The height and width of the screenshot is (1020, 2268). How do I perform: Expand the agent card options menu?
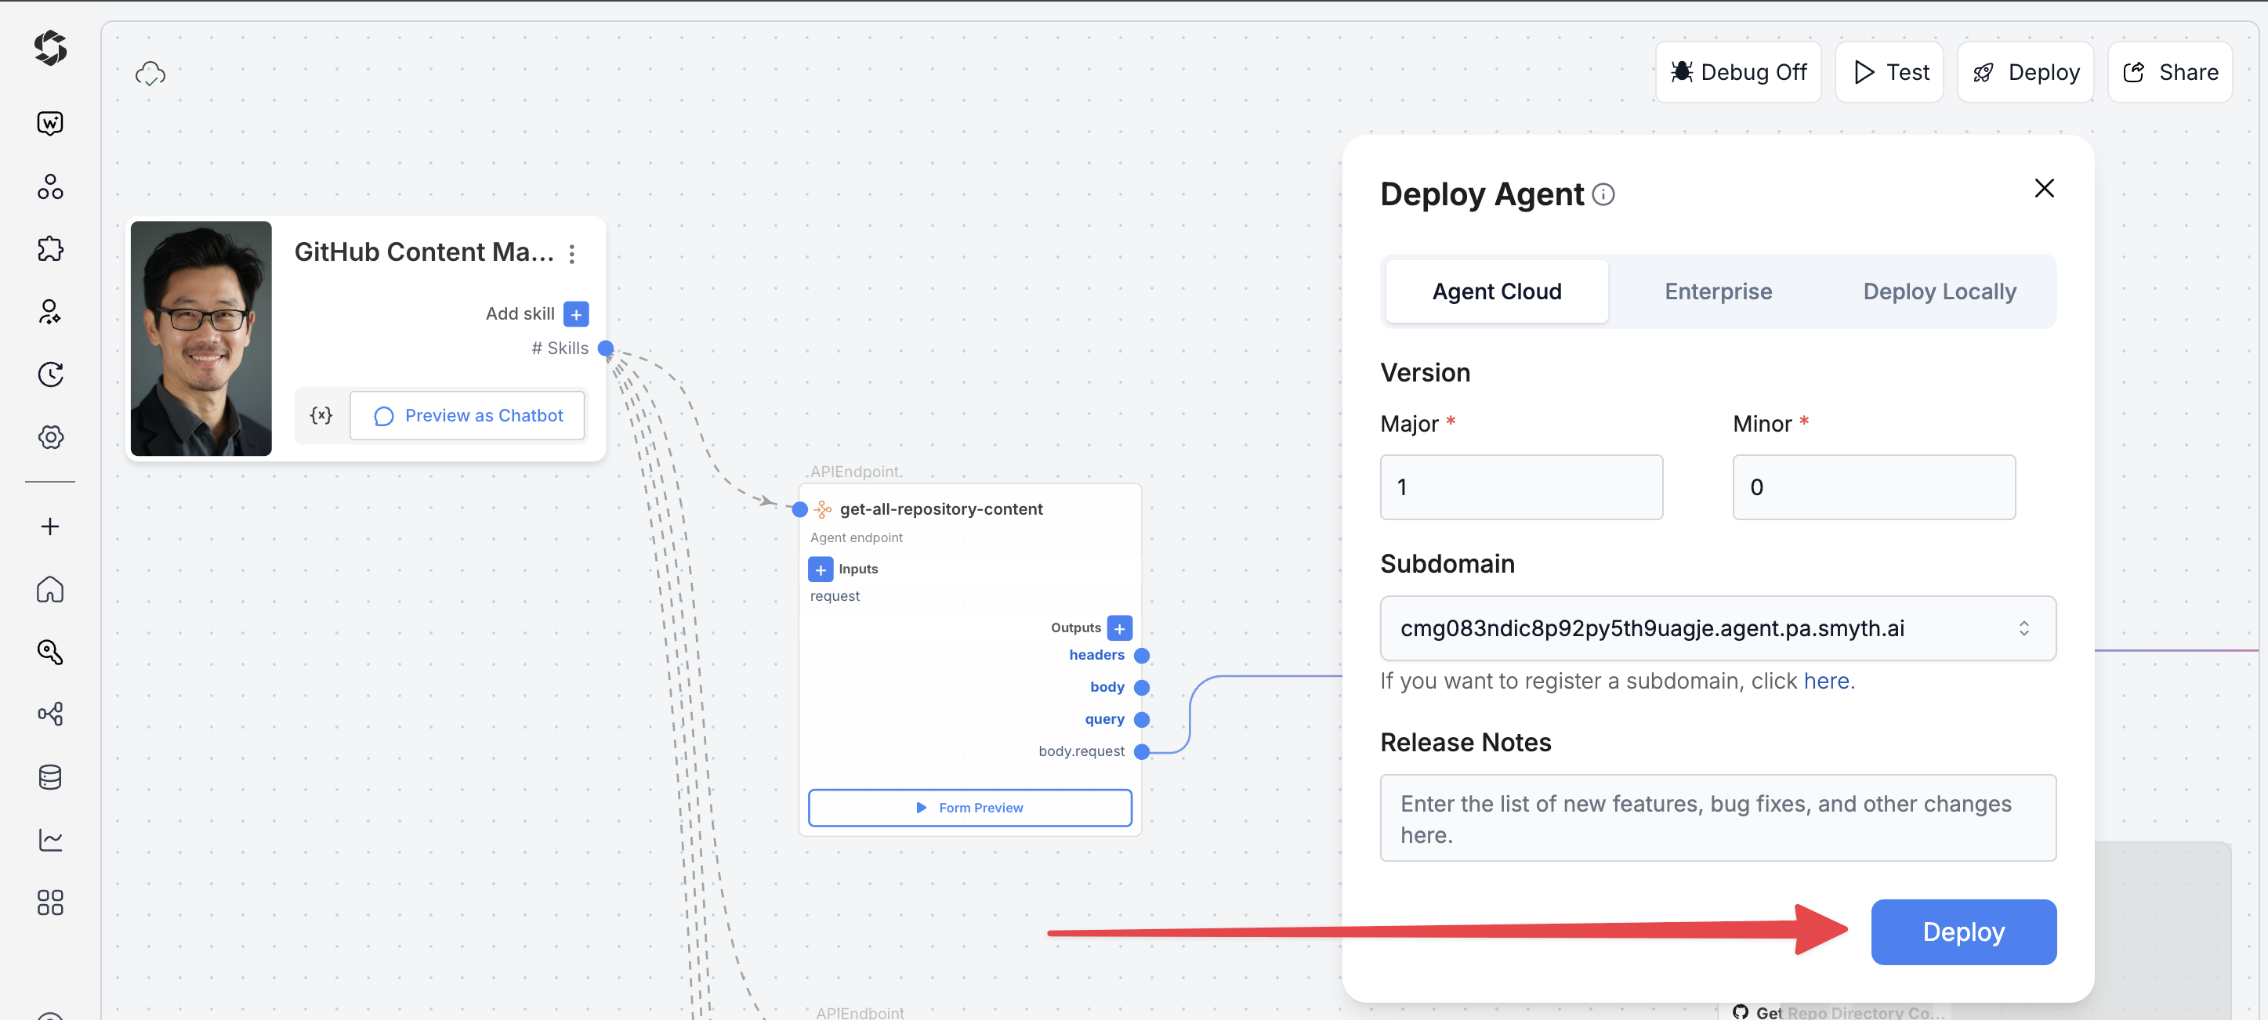click(x=572, y=255)
